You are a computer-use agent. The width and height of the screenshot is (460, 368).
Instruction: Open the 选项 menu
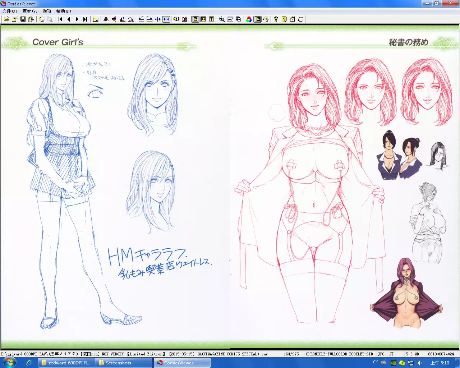click(47, 11)
